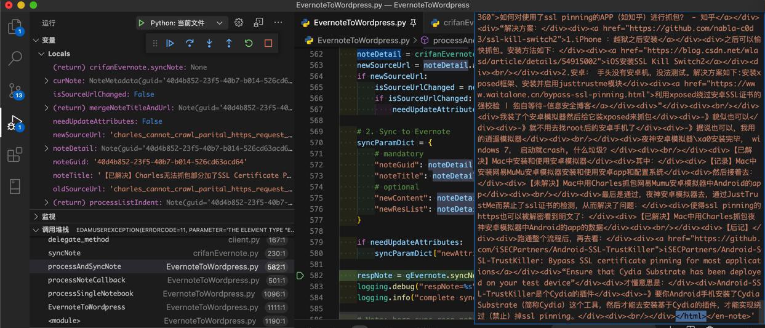
Task: Open Source Control view with 13 badge
Action: point(15,91)
